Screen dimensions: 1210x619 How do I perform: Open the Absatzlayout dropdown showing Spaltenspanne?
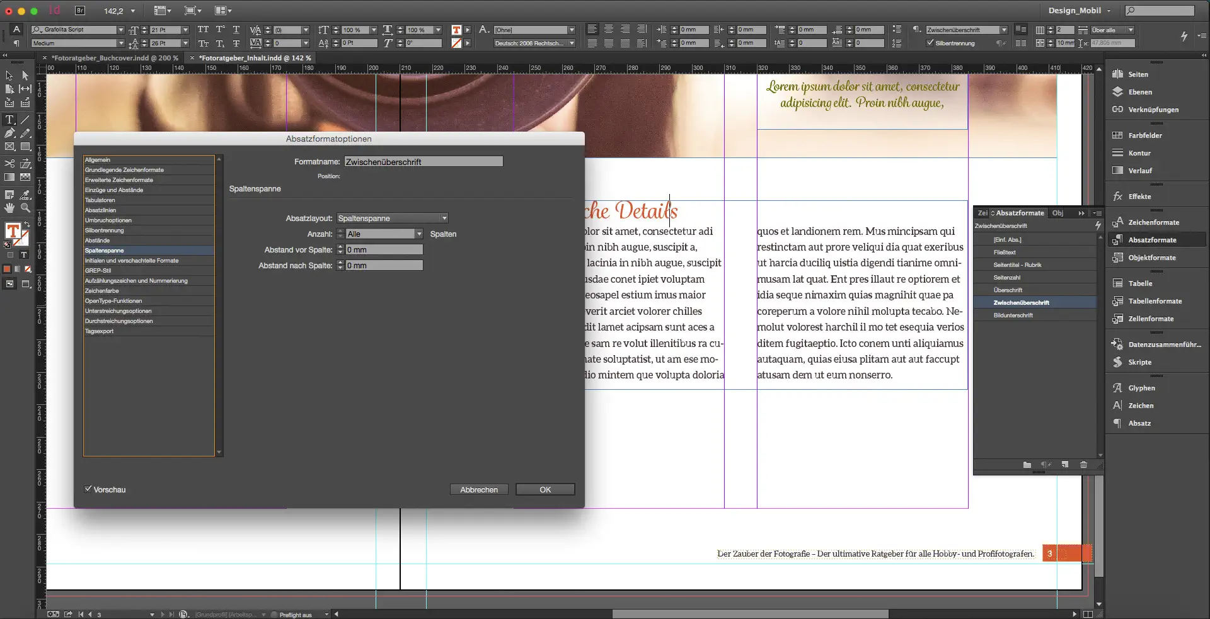coord(444,218)
